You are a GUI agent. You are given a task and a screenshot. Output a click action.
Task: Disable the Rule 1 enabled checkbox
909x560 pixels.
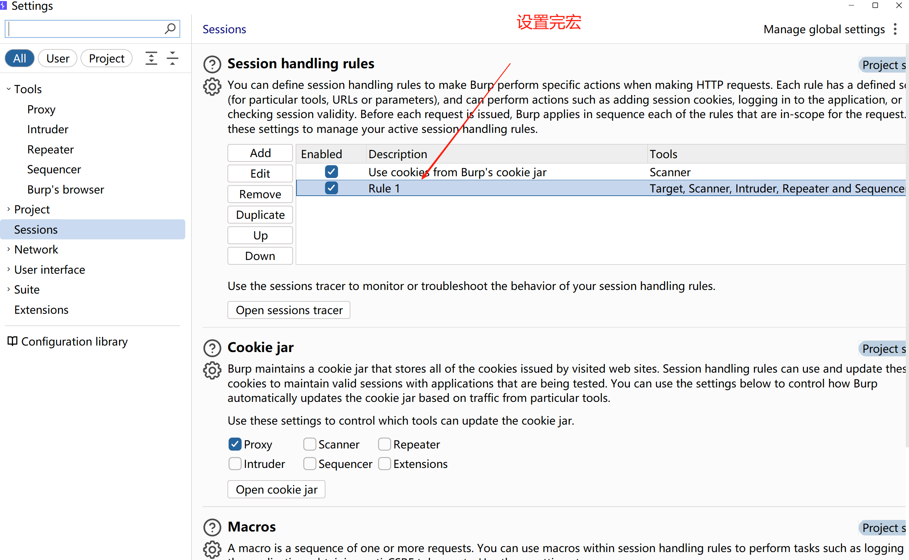click(x=331, y=188)
